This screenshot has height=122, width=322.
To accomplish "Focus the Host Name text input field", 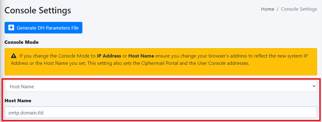I will [161, 112].
